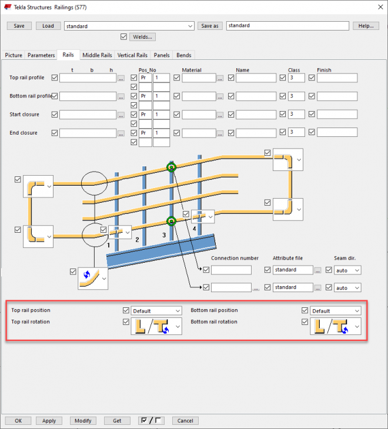Switch to the Panels tab
388x429 pixels.
(x=162, y=55)
